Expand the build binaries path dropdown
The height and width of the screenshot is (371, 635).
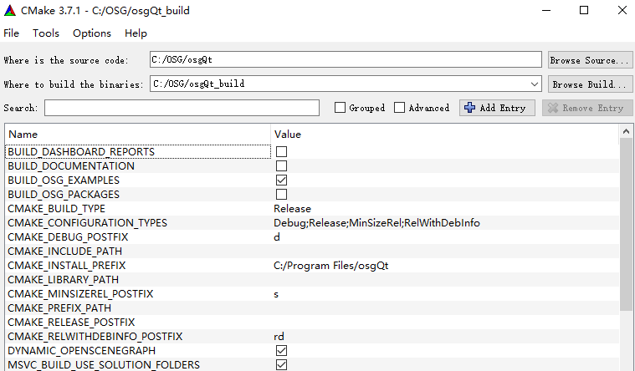535,84
